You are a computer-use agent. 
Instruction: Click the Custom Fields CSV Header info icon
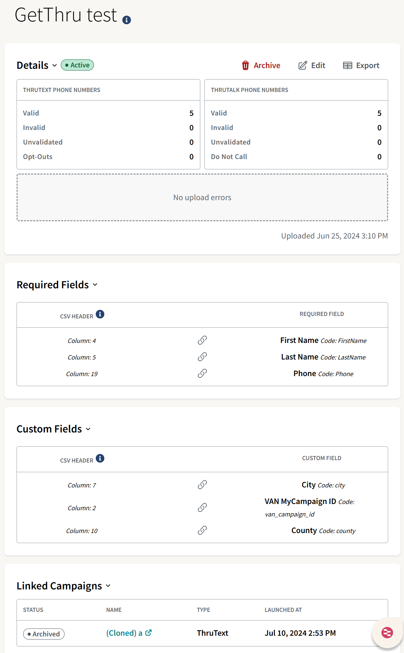click(100, 458)
